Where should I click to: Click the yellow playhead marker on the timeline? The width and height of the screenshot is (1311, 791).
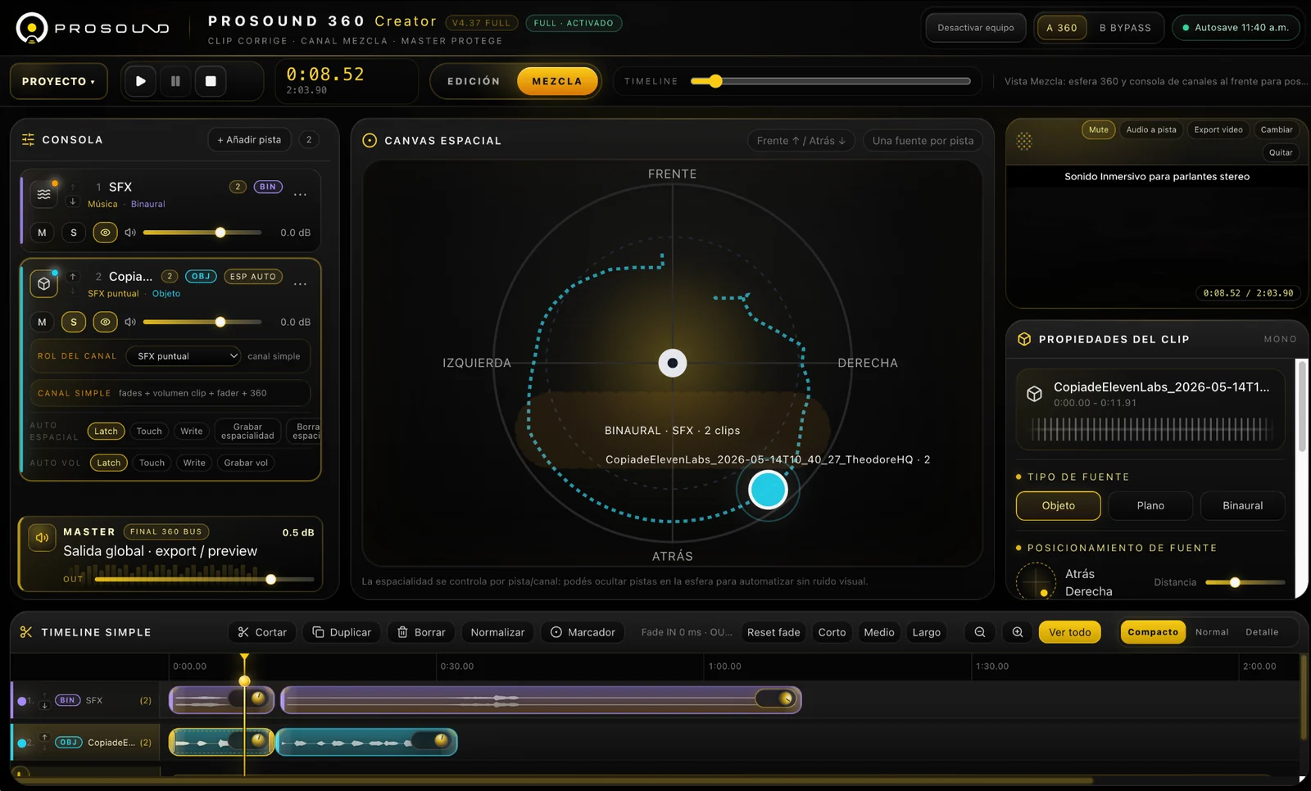coord(244,680)
